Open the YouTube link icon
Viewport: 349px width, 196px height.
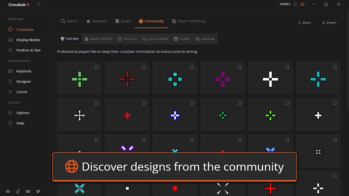28,191
